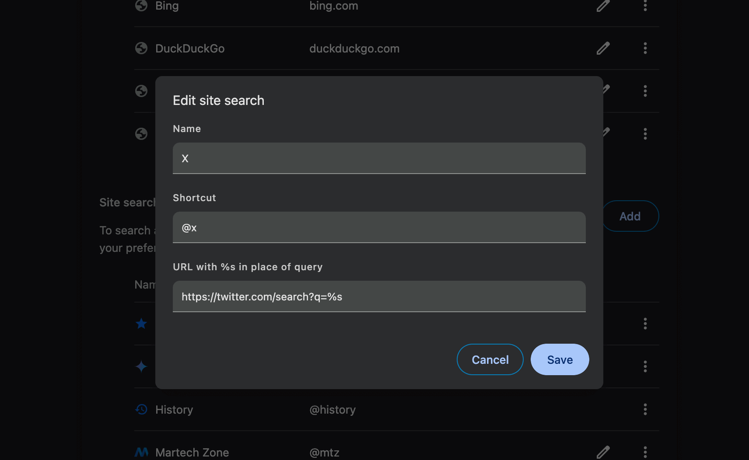Click the blue star icon in site search list

pyautogui.click(x=141, y=324)
